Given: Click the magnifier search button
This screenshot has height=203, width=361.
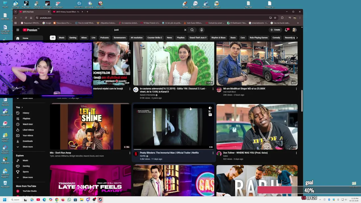Looking at the screenshot, I should (x=192, y=30).
